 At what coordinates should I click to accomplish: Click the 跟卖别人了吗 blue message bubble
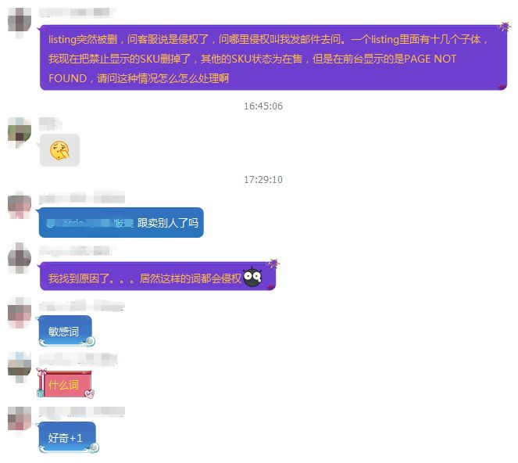(x=121, y=223)
